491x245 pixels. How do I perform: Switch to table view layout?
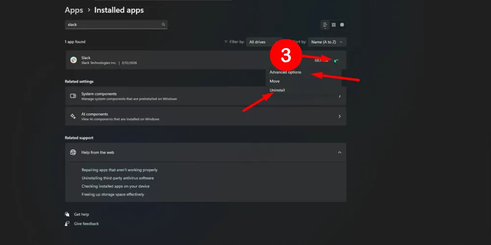(342, 24)
